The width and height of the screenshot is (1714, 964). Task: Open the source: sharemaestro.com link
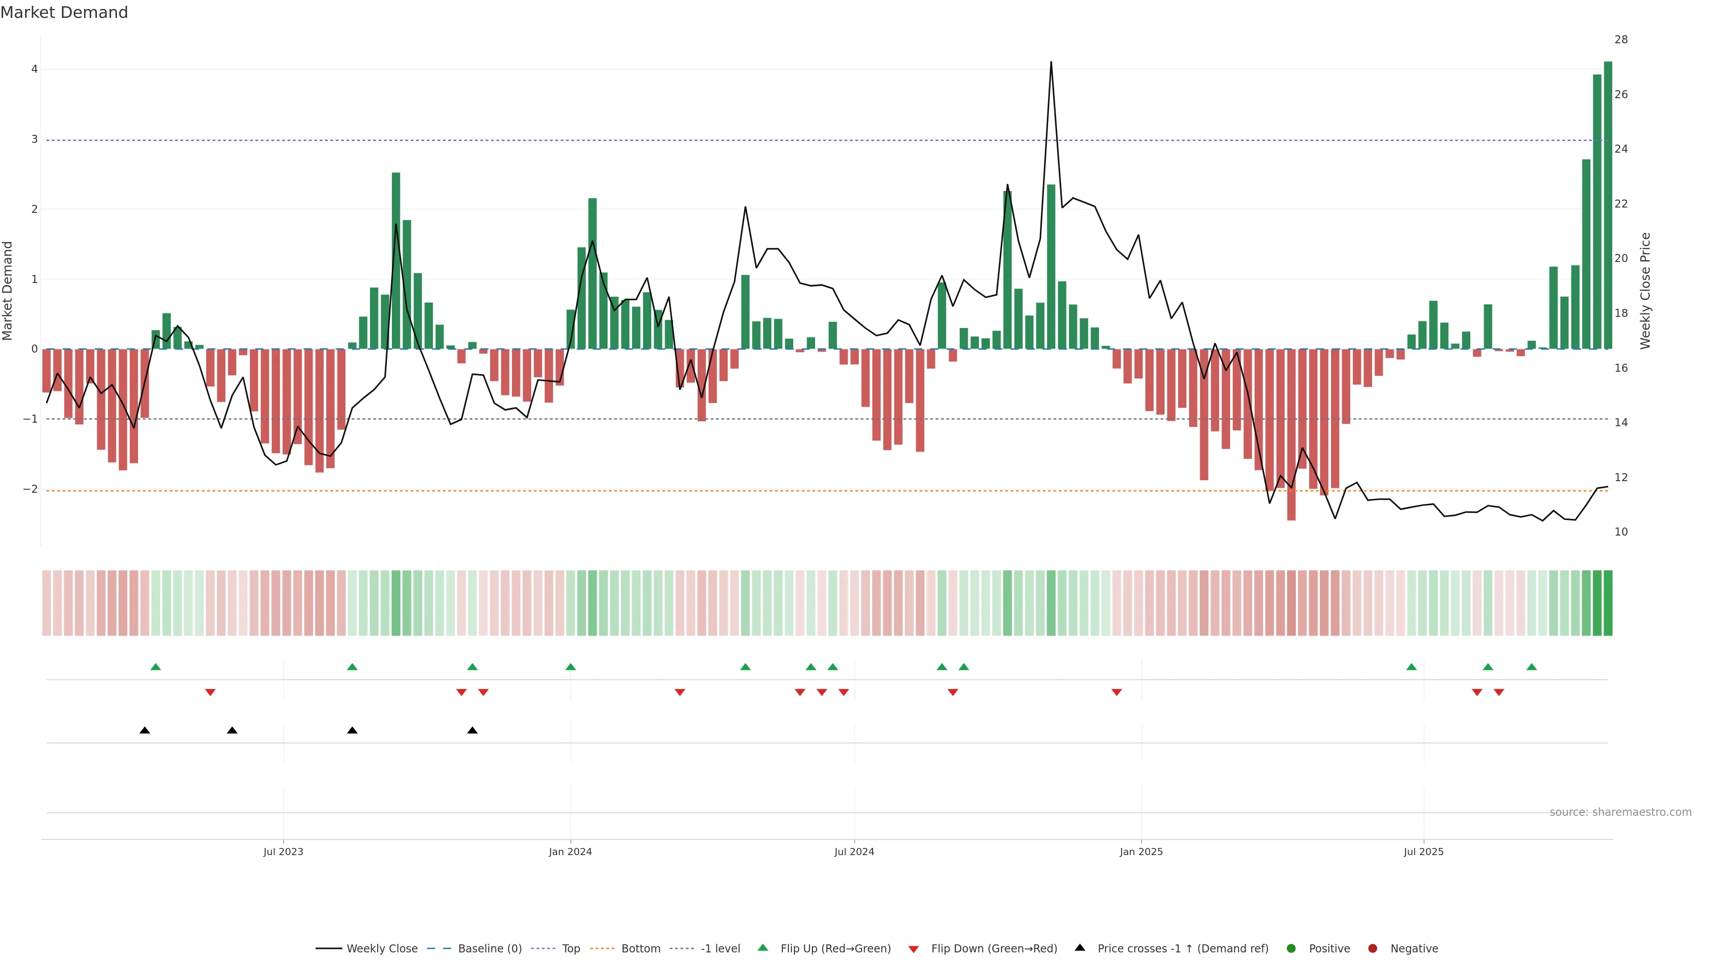1620,812
